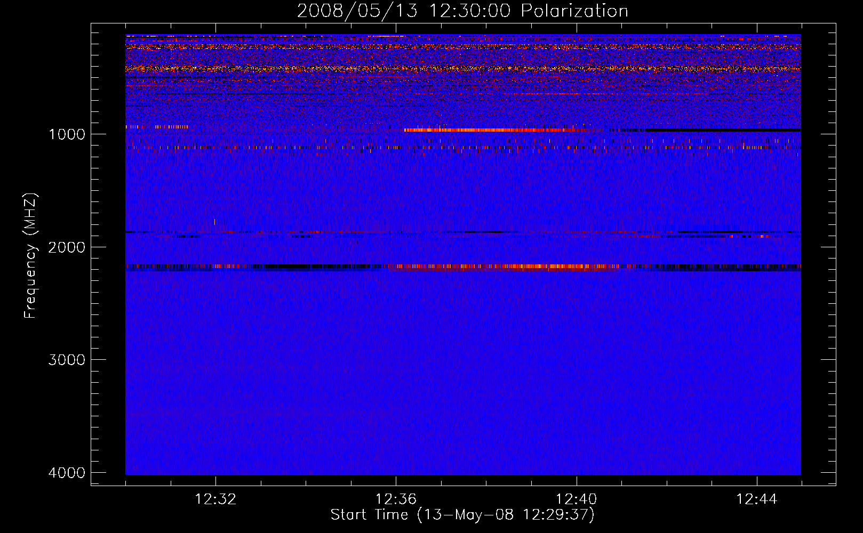The image size is (863, 533).
Task: Click the 12:40 time tick label
Action: pyautogui.click(x=576, y=499)
